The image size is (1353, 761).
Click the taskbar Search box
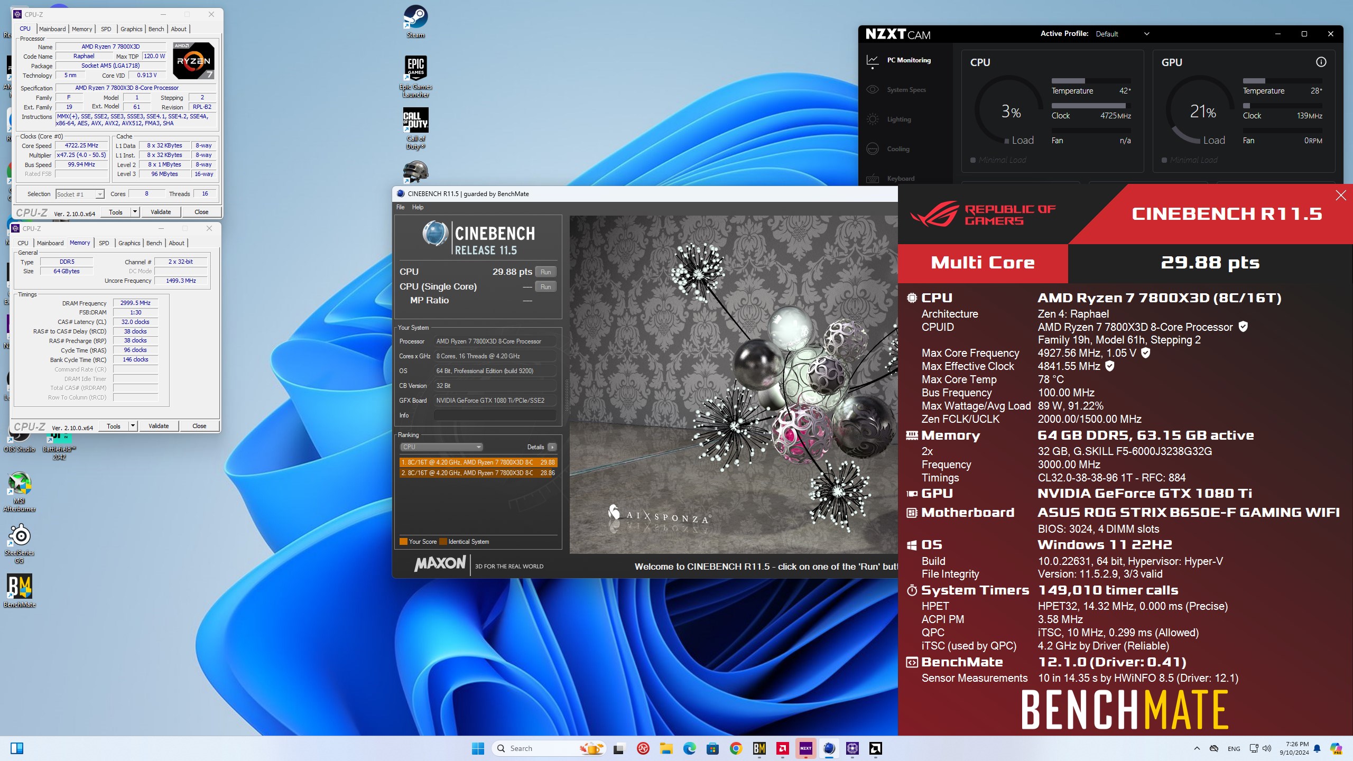[x=550, y=748]
